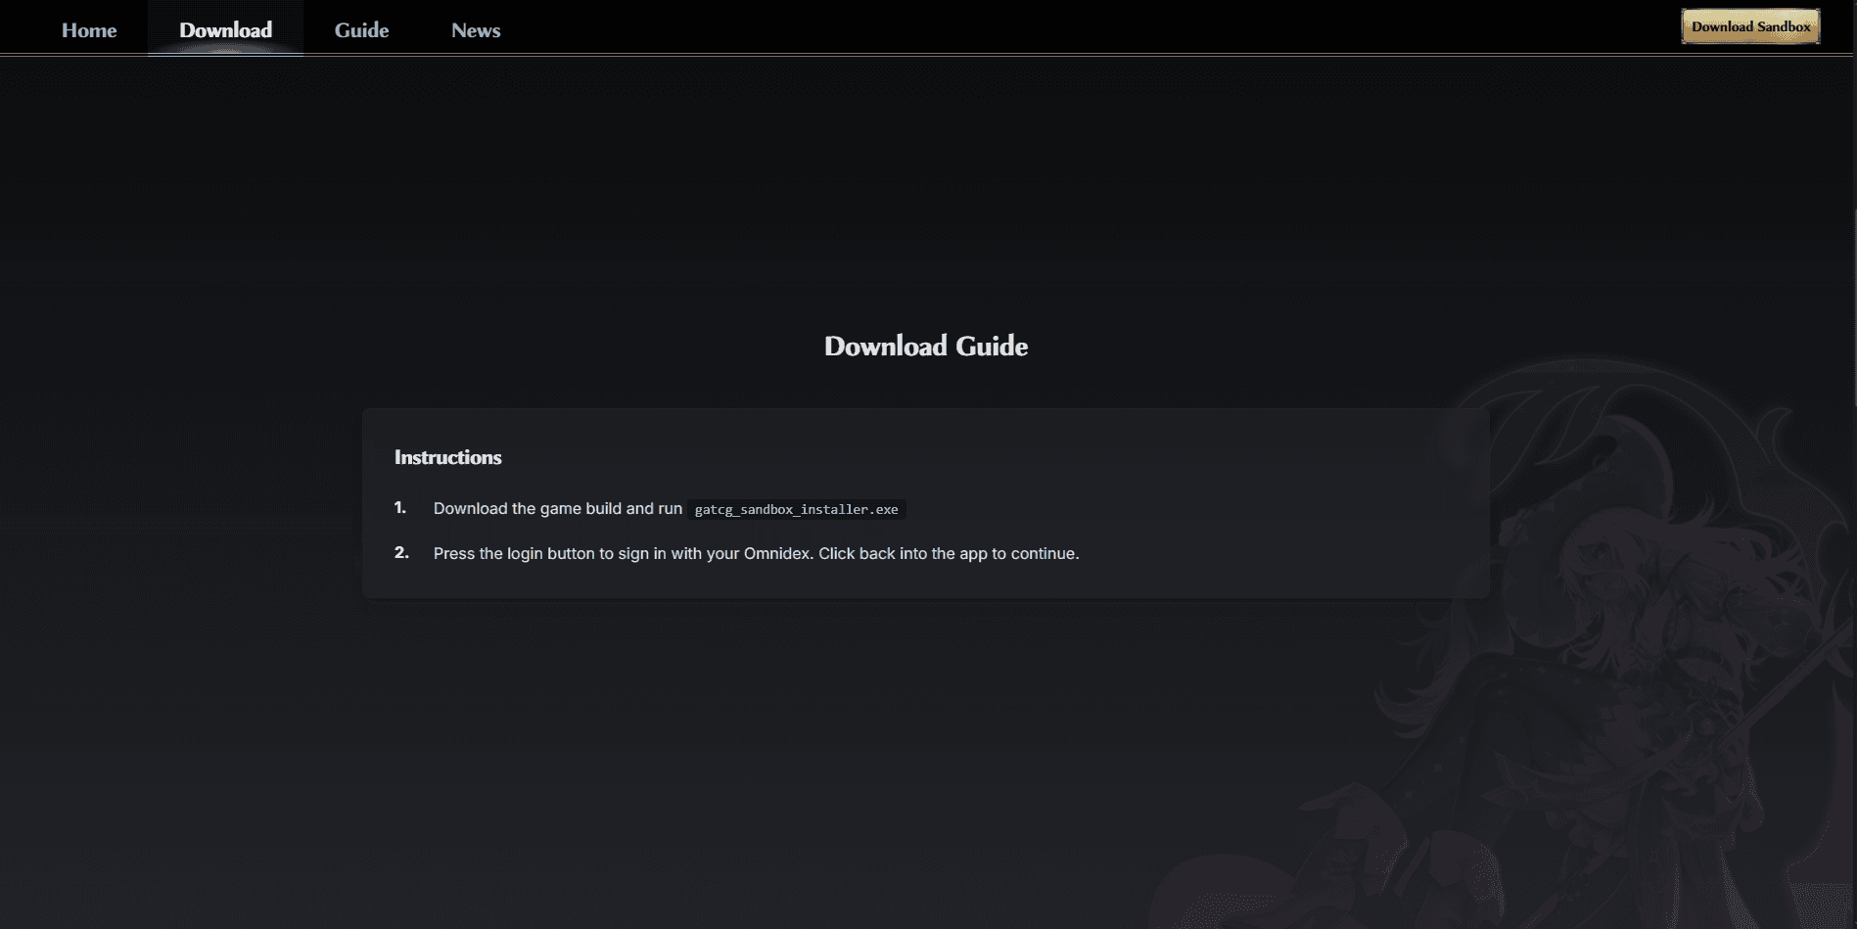This screenshot has height=929, width=1857.
Task: Click the Download Guide heading
Action: [x=926, y=346]
